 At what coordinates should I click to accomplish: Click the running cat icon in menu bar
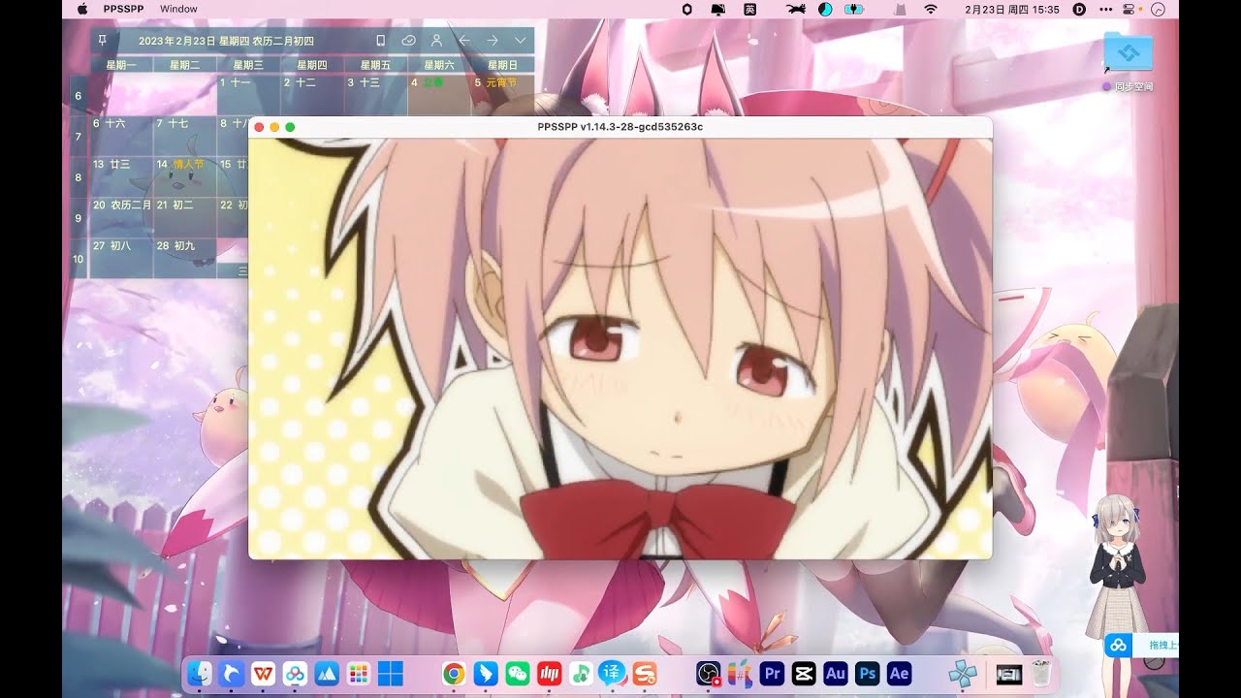(x=796, y=9)
